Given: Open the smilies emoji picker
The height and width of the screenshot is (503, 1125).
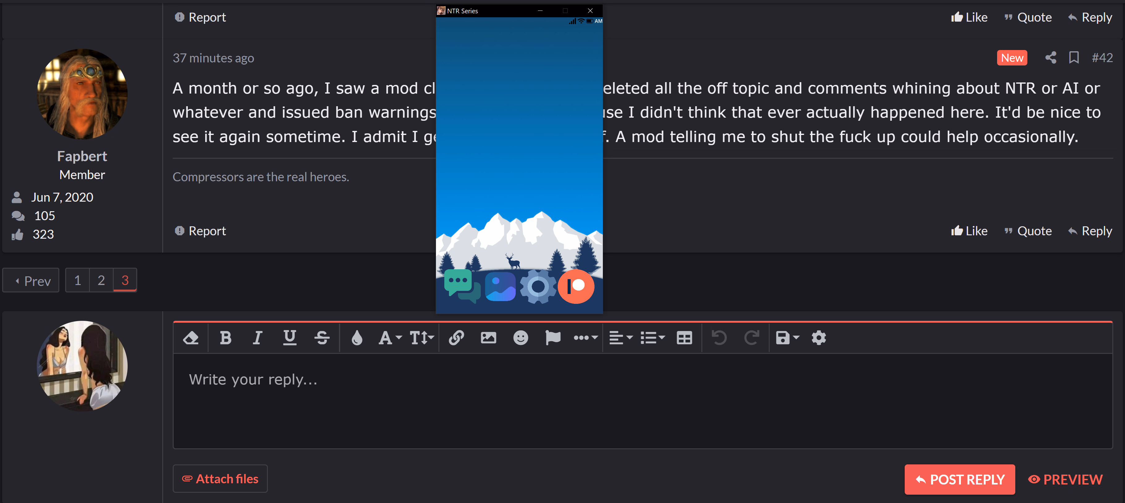Looking at the screenshot, I should coord(520,338).
